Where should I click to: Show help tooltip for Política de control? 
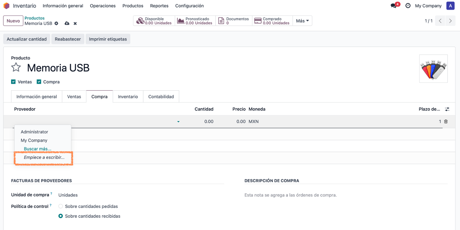(50, 205)
